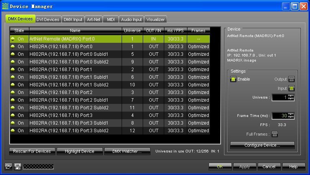Click the 30/33.3 cell of Port:2 SubId1 row

pyautogui.click(x=175, y=100)
